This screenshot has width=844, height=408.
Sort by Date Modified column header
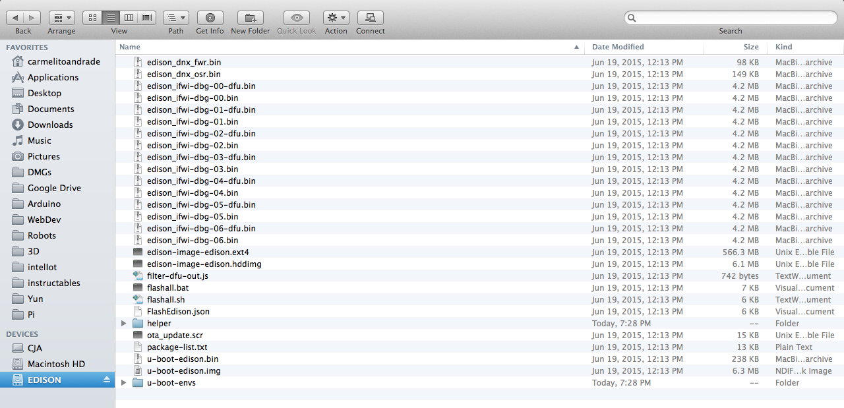tap(645, 47)
